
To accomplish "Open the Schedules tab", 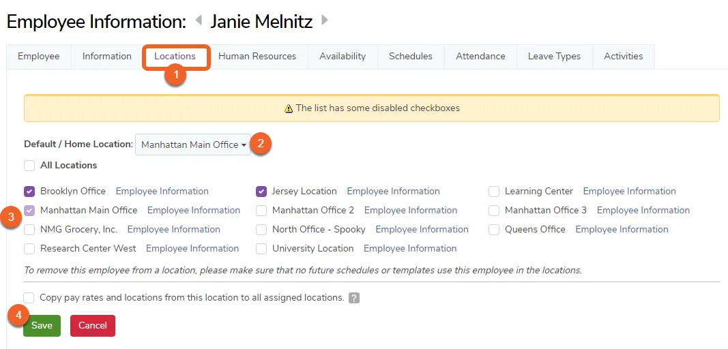I will [411, 56].
